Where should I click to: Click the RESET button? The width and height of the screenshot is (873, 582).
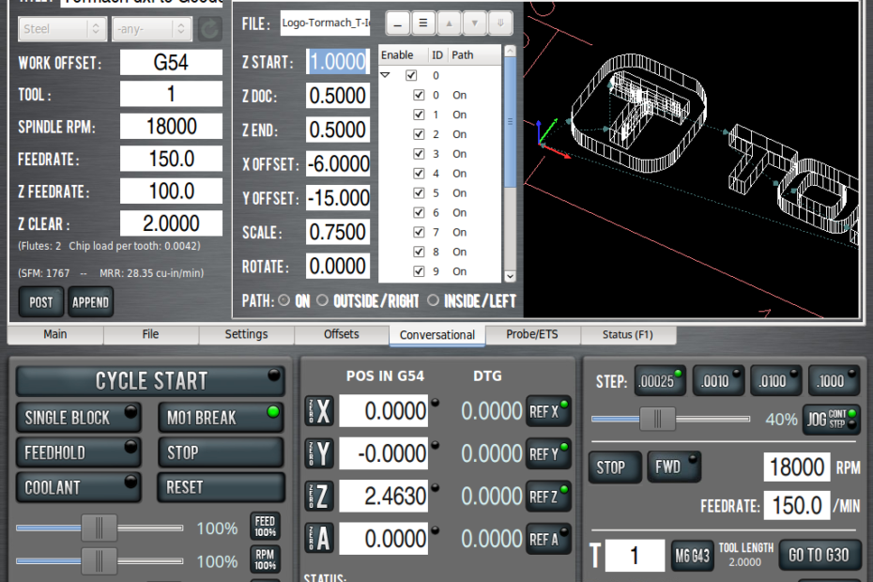point(221,487)
